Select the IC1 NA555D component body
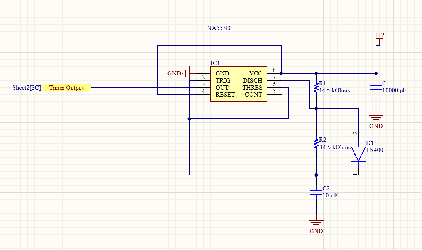Screen dimensions: 422x250 (238, 84)
